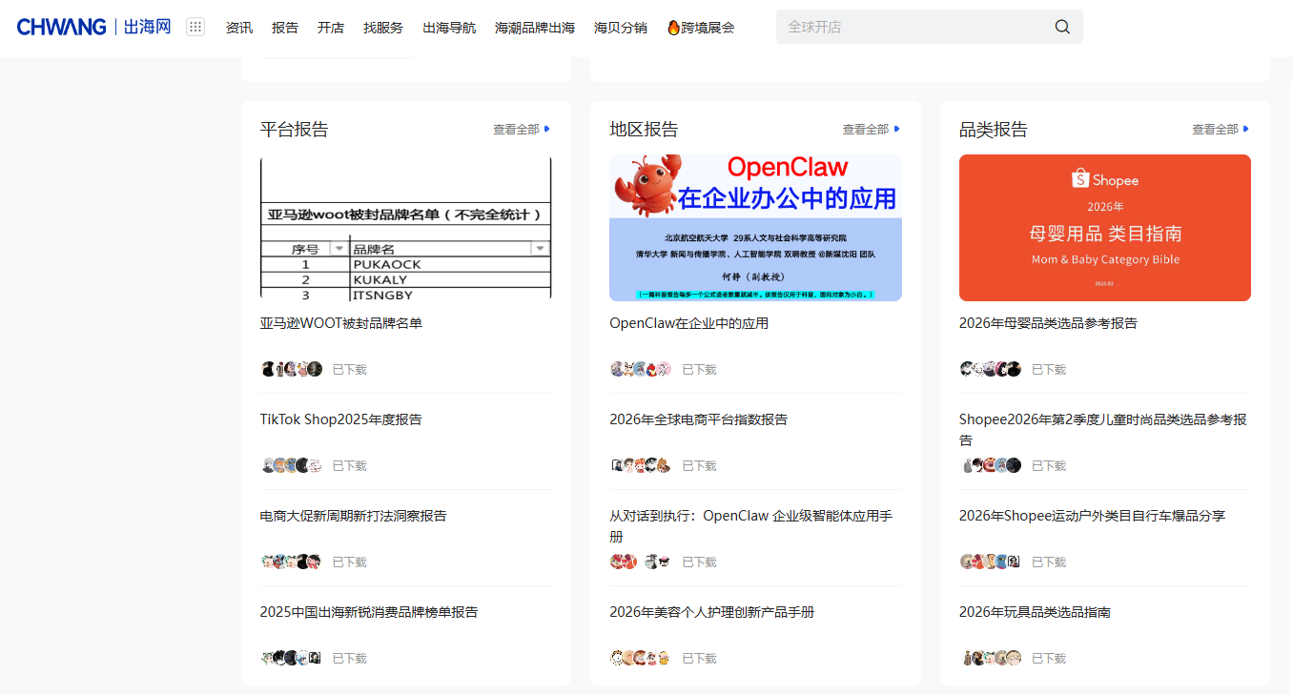Click avatar group under OpenClaw在企业中的应用
This screenshot has width=1293, height=695.
(x=641, y=369)
